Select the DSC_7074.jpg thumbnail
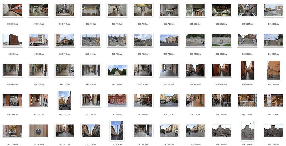The width and height of the screenshot is (286, 146). click(x=143, y=70)
